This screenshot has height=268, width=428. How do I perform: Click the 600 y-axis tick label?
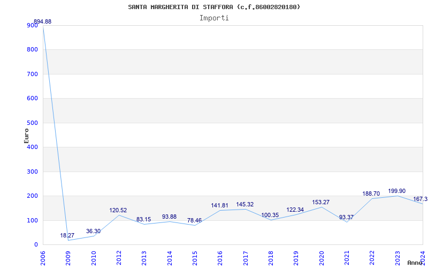[32, 99]
